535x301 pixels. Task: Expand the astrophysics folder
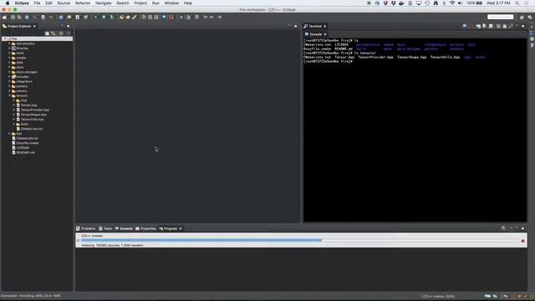[9, 43]
